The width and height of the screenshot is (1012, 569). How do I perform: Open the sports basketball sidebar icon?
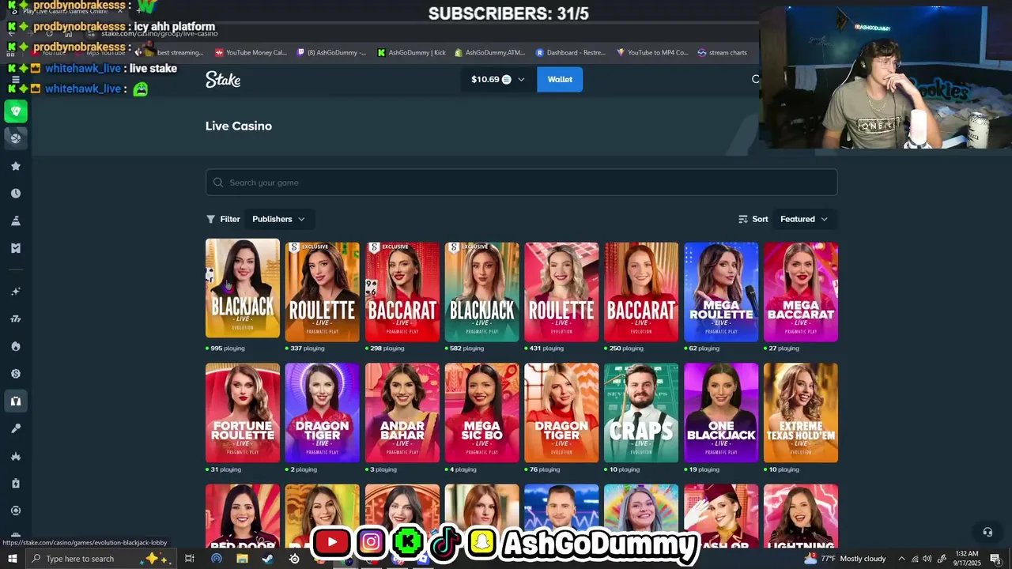pos(16,138)
